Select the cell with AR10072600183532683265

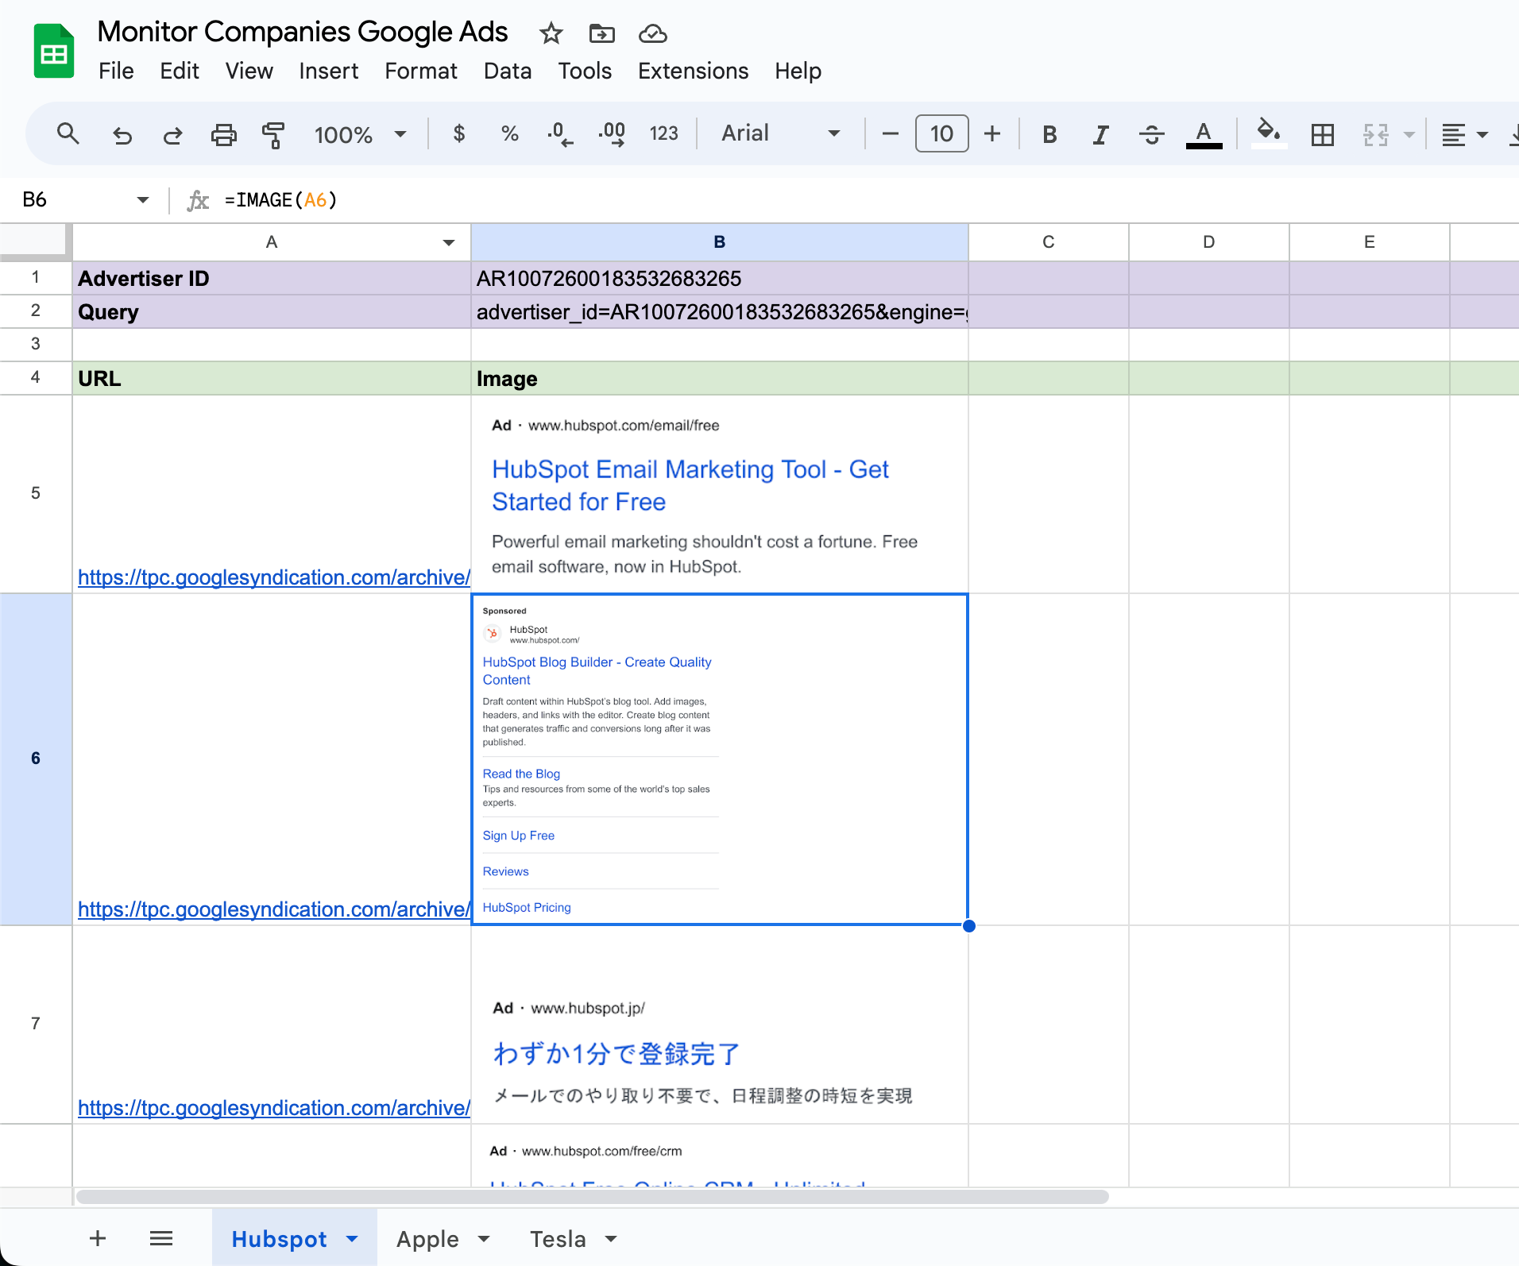tap(719, 278)
